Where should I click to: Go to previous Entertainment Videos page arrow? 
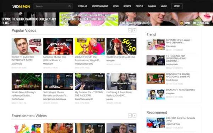point(130,116)
